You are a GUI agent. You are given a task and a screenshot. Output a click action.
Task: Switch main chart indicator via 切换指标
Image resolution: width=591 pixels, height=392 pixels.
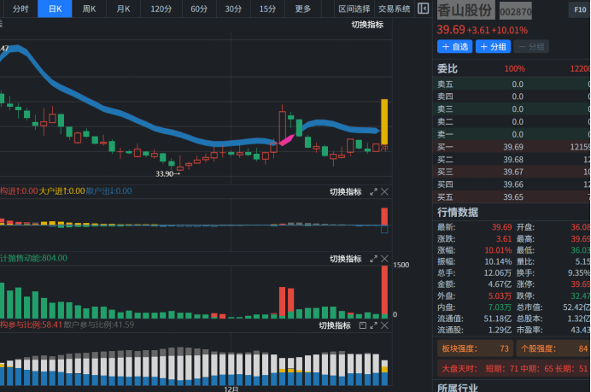[367, 25]
